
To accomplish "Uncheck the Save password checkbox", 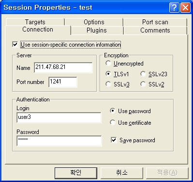I will pyautogui.click(x=114, y=140).
